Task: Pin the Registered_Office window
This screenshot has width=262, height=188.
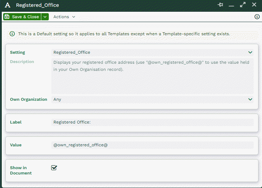Action: point(220,5)
